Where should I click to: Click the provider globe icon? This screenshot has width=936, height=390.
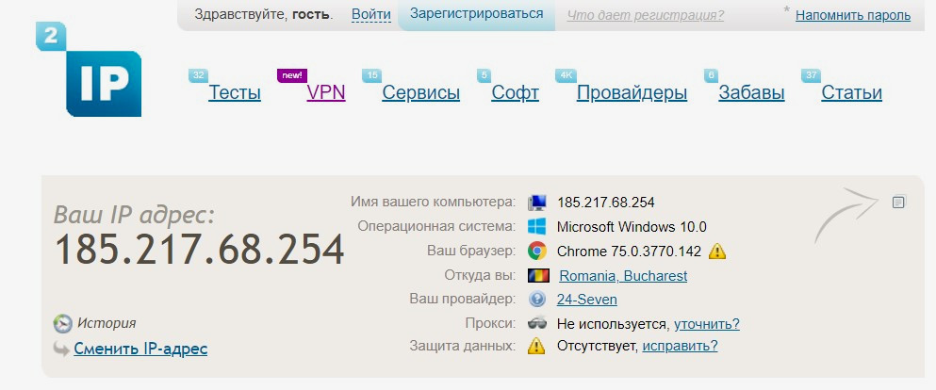[537, 299]
